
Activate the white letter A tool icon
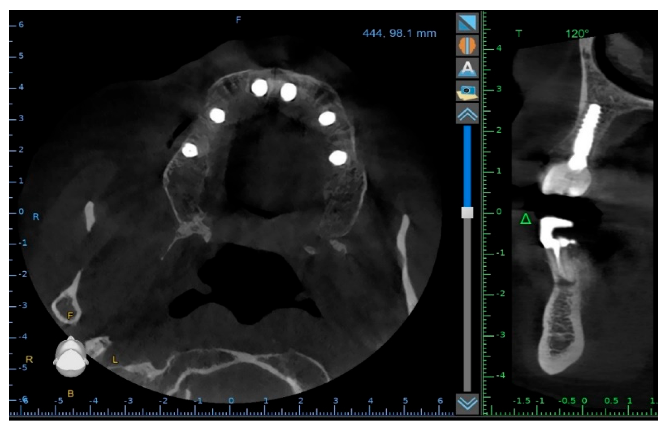point(467,68)
